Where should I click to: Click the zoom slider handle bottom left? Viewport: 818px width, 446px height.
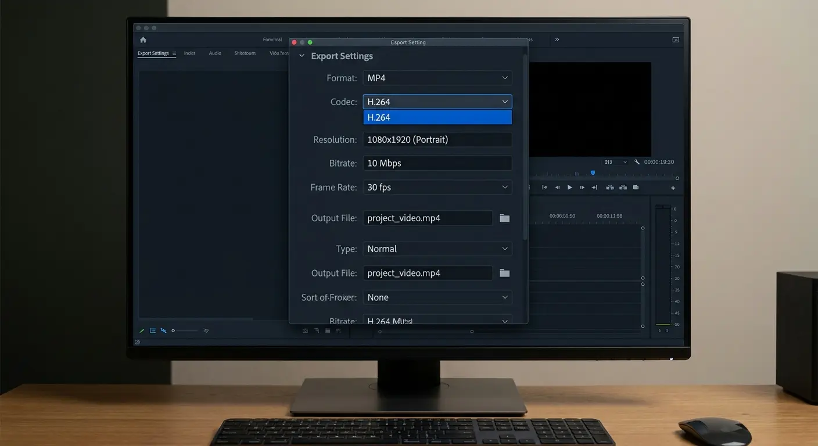point(173,330)
